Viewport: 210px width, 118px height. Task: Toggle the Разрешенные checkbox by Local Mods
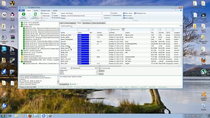coord(71,68)
